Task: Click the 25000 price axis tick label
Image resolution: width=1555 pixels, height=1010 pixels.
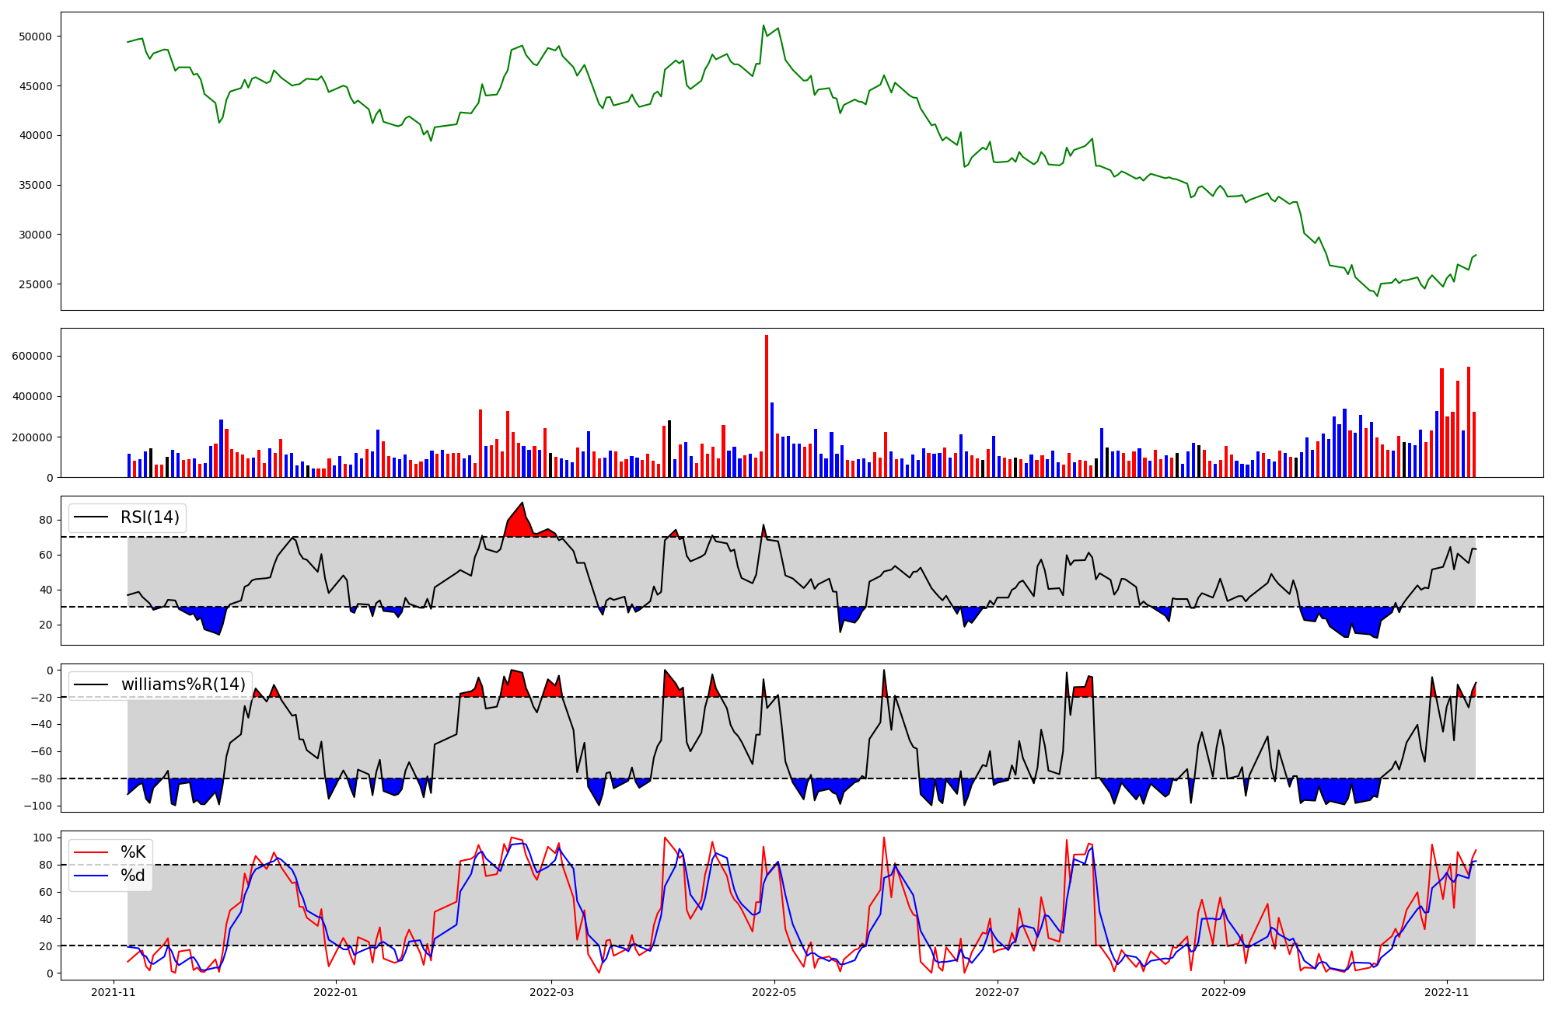Action: [34, 284]
